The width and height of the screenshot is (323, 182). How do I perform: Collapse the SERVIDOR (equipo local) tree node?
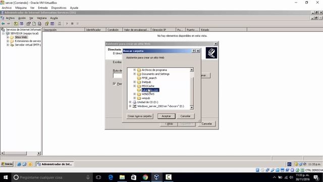(x=4, y=33)
